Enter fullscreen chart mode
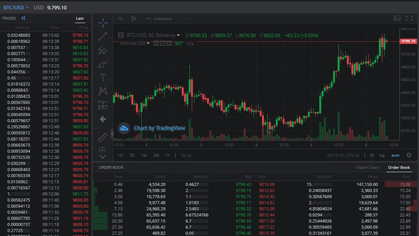Viewport: 419px width, 236px height. [409, 18]
